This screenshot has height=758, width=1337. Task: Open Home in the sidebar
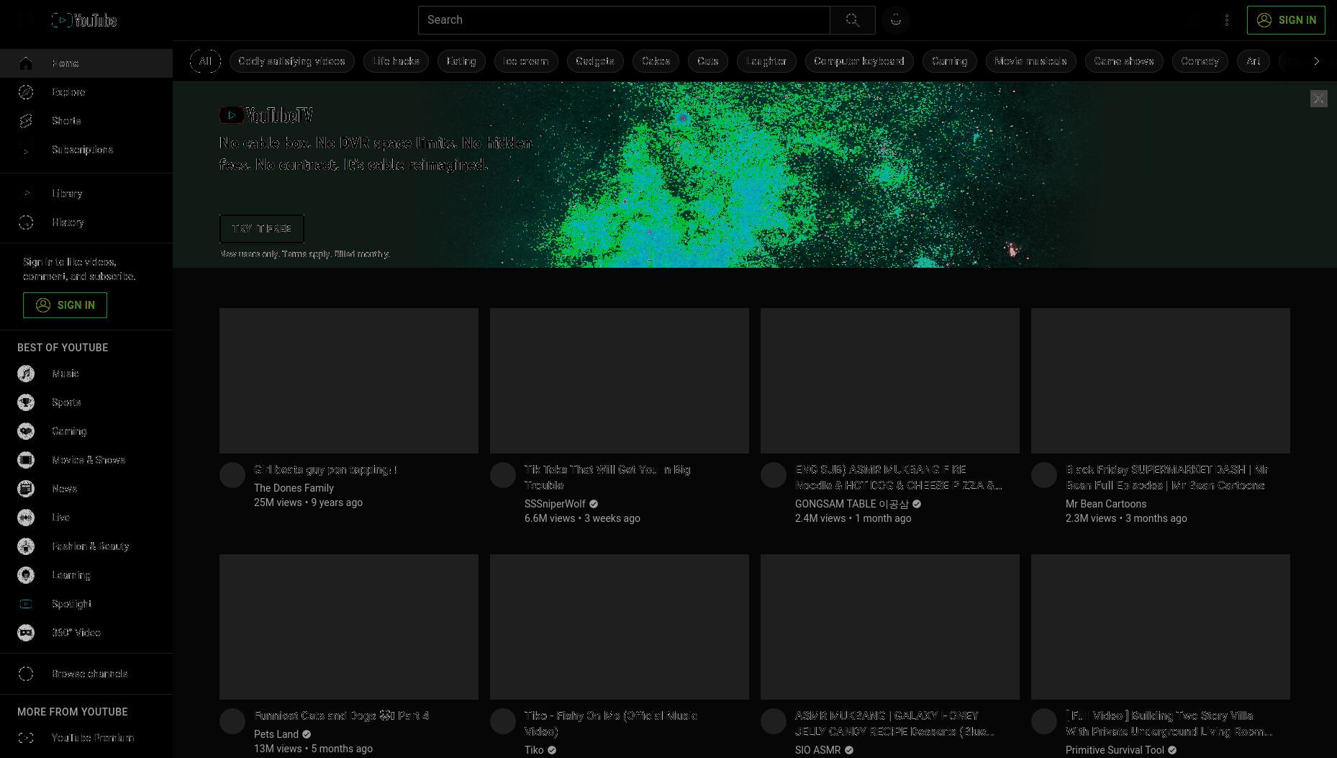86,63
